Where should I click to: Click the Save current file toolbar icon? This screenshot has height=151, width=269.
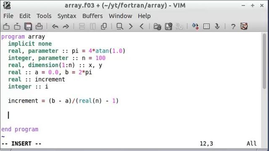pyautogui.click(x=17, y=26)
